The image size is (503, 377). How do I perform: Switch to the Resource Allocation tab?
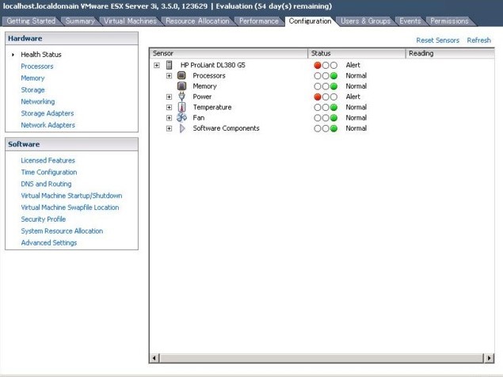197,21
